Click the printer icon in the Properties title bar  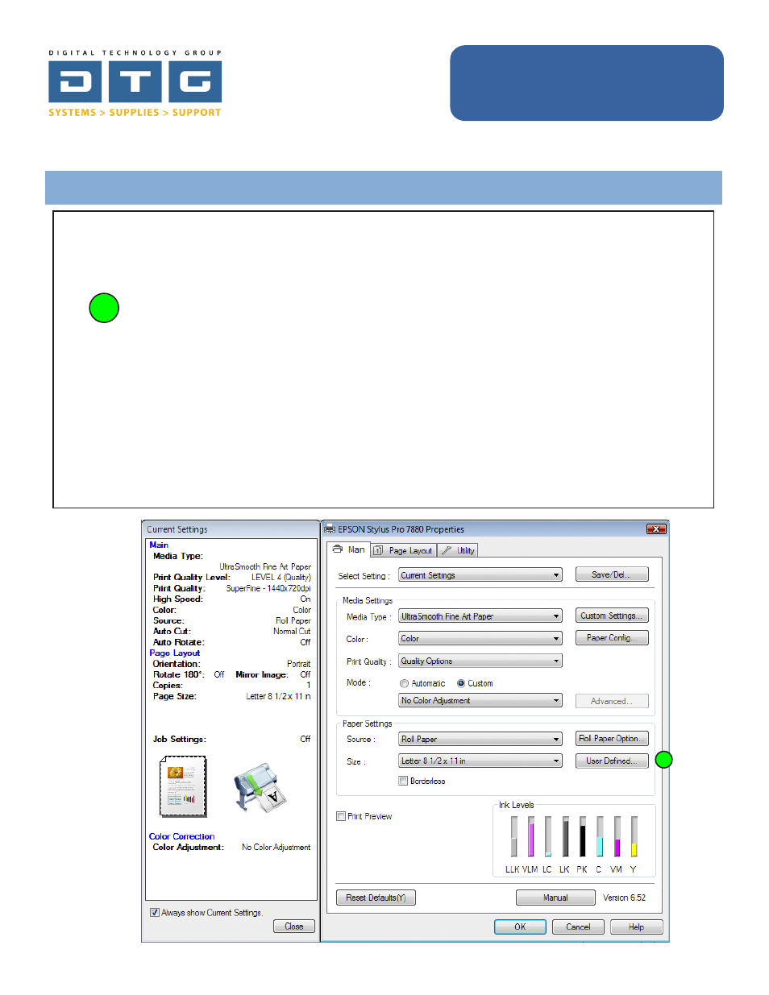click(330, 529)
